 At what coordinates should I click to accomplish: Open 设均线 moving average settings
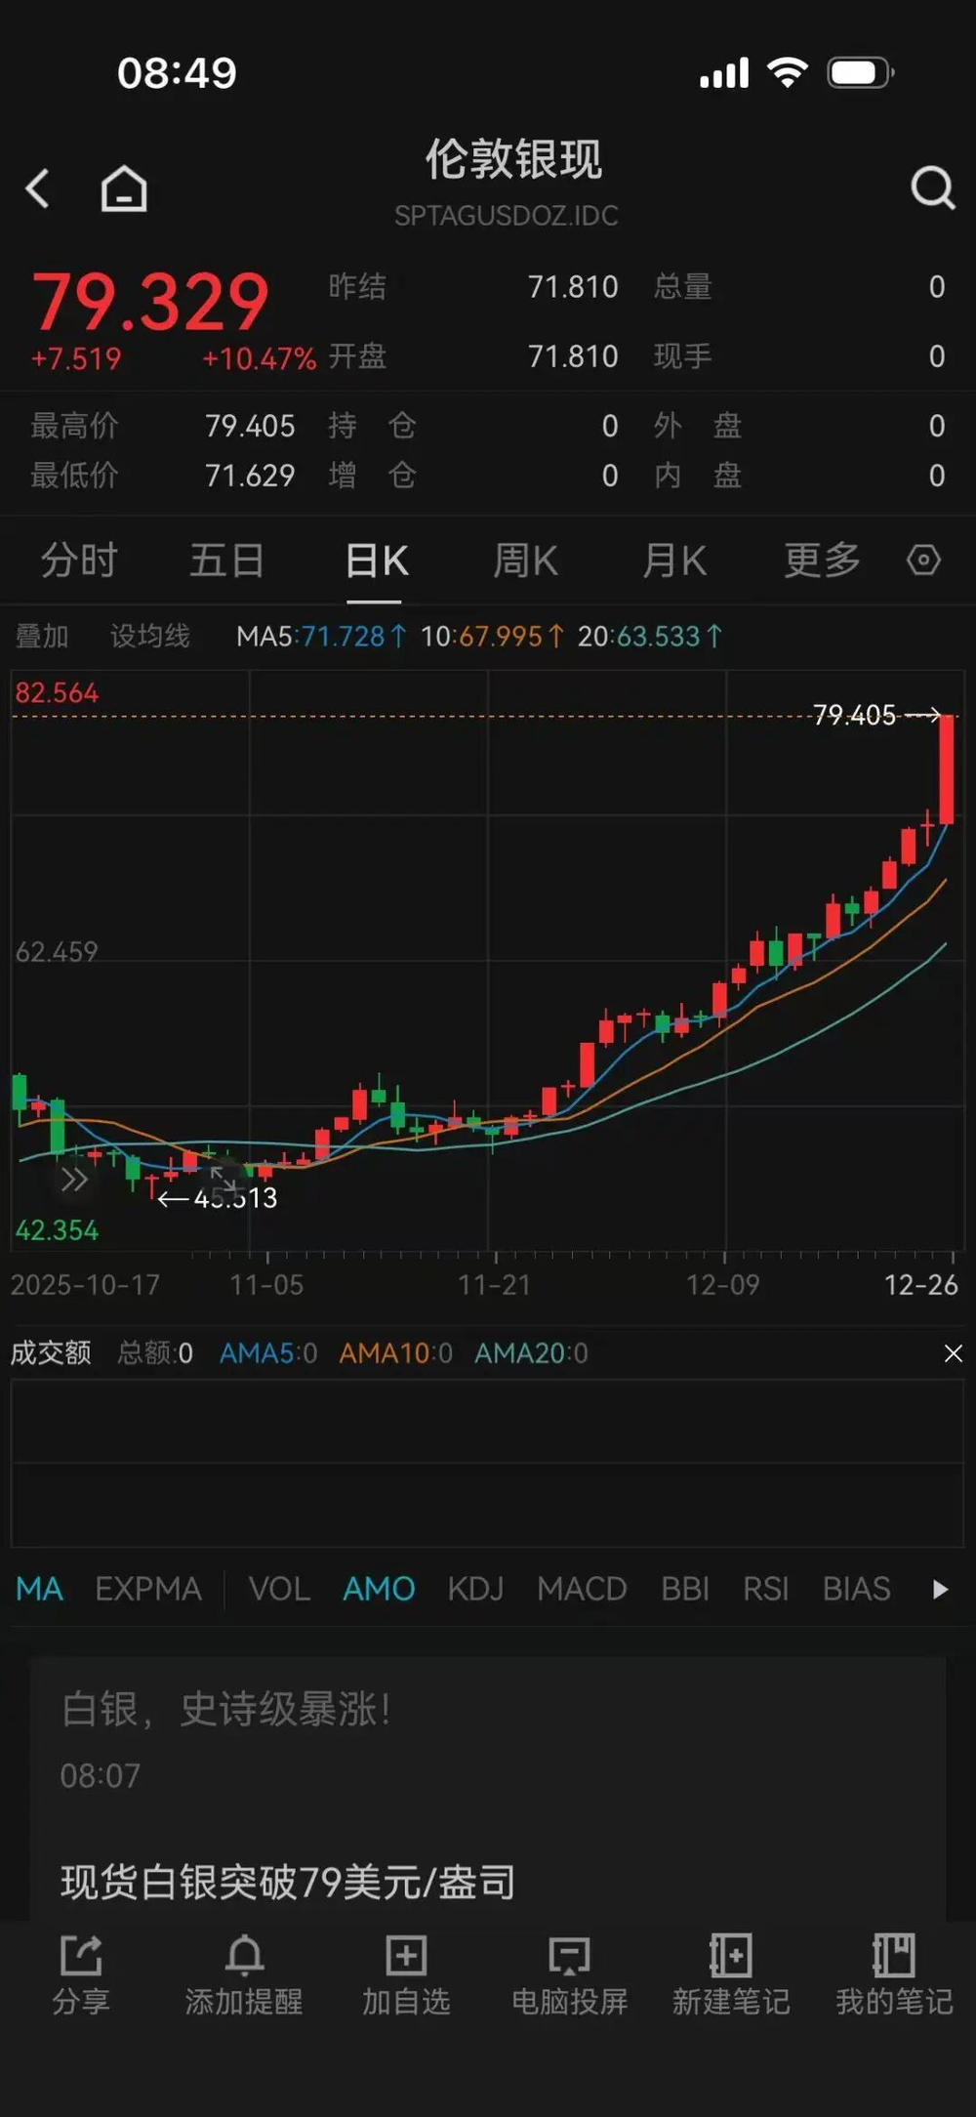click(149, 637)
